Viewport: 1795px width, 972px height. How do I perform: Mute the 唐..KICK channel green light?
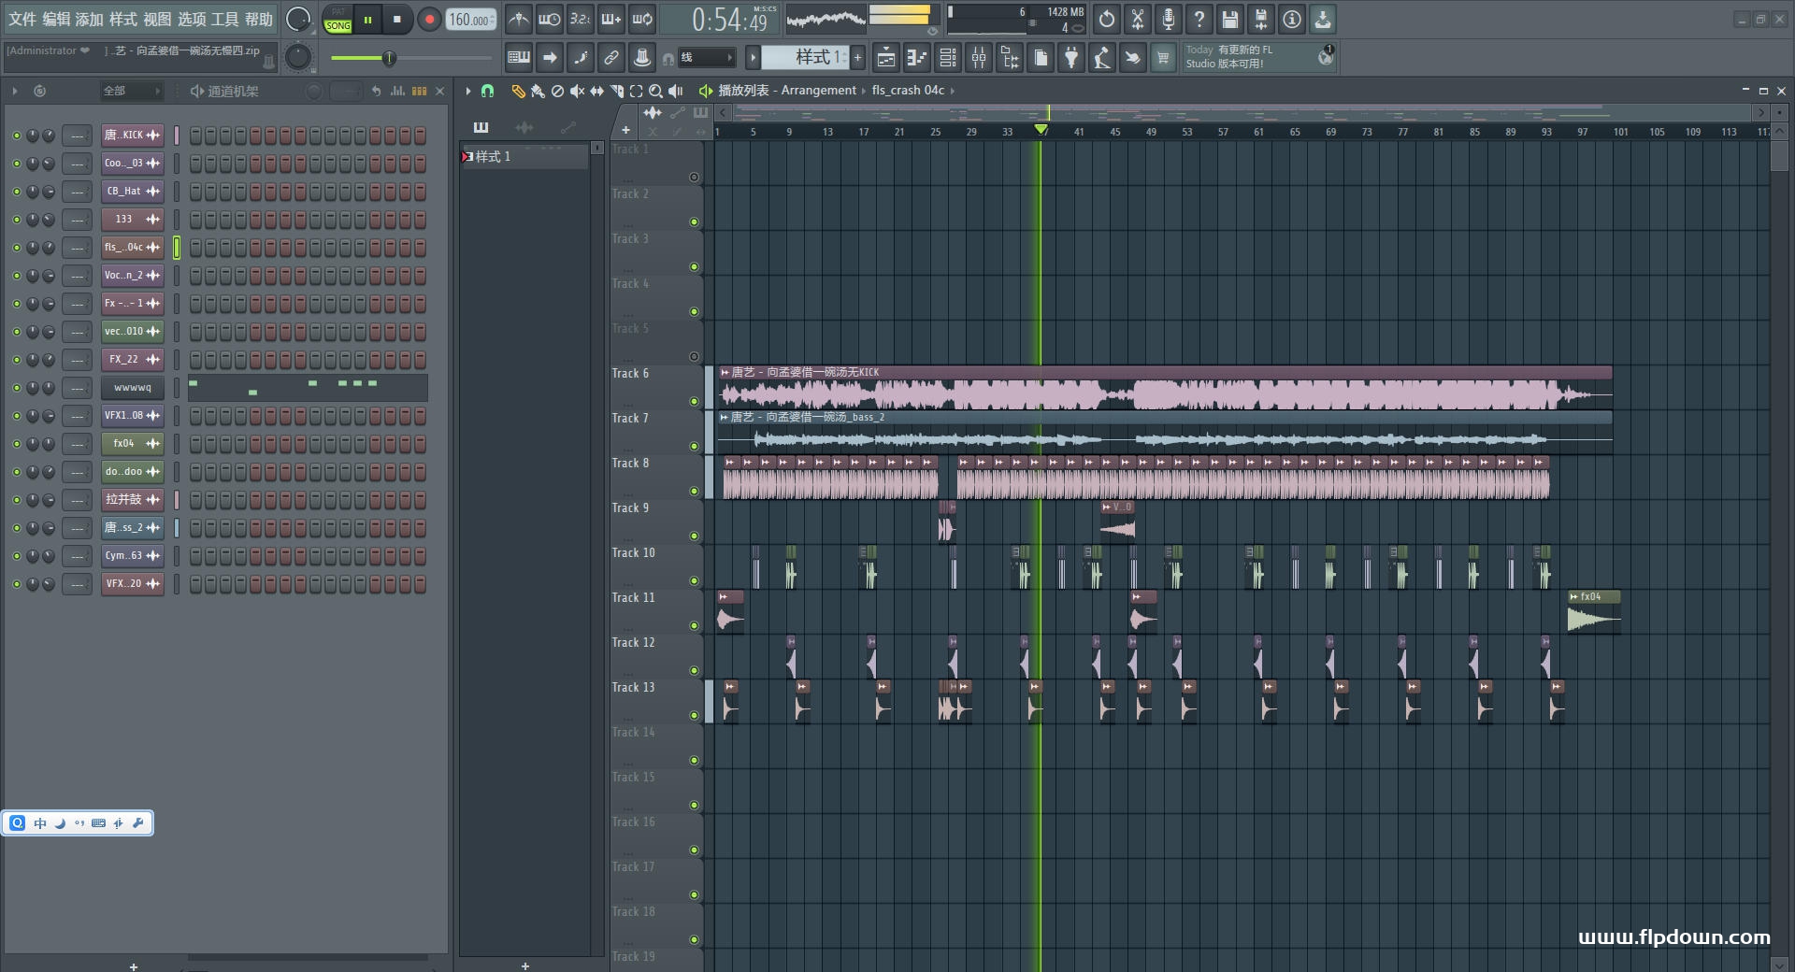click(16, 136)
